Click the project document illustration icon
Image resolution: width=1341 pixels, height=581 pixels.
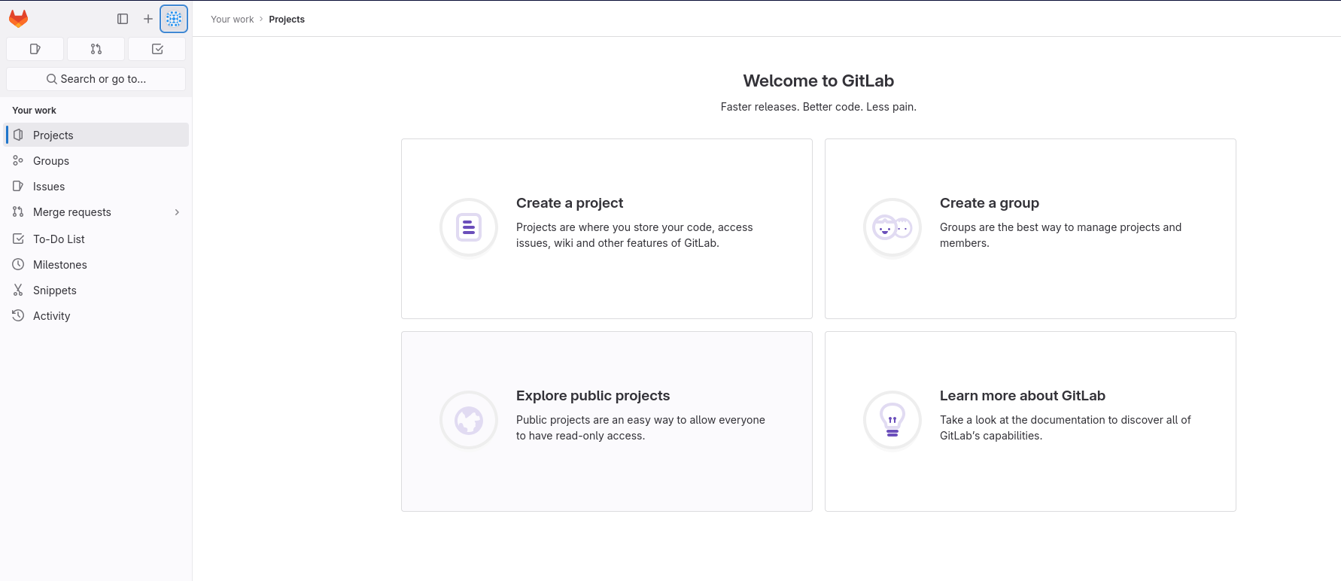(x=469, y=227)
